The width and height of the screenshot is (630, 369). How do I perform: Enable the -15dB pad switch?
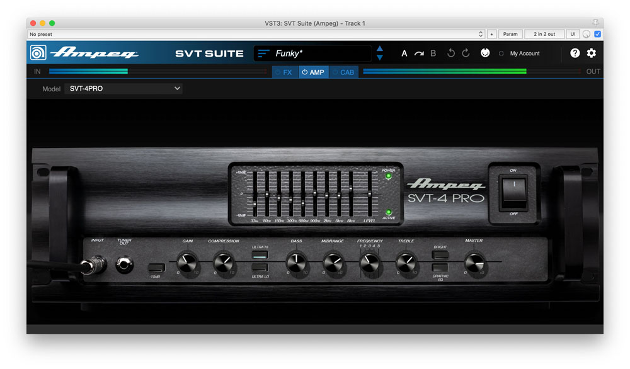point(156,268)
